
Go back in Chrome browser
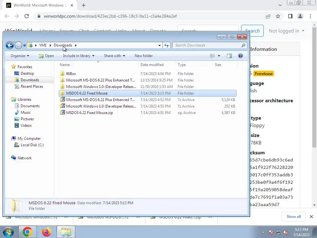click(x=7, y=16)
